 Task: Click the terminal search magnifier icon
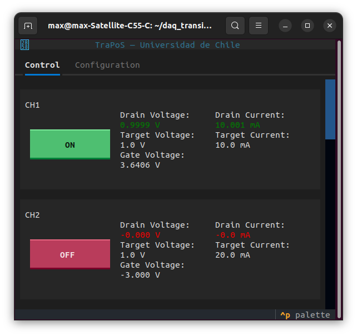pos(235,26)
